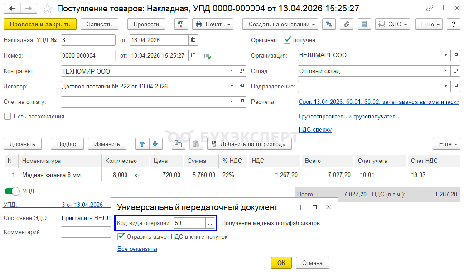Click the Комментарий input field

(x=86, y=232)
